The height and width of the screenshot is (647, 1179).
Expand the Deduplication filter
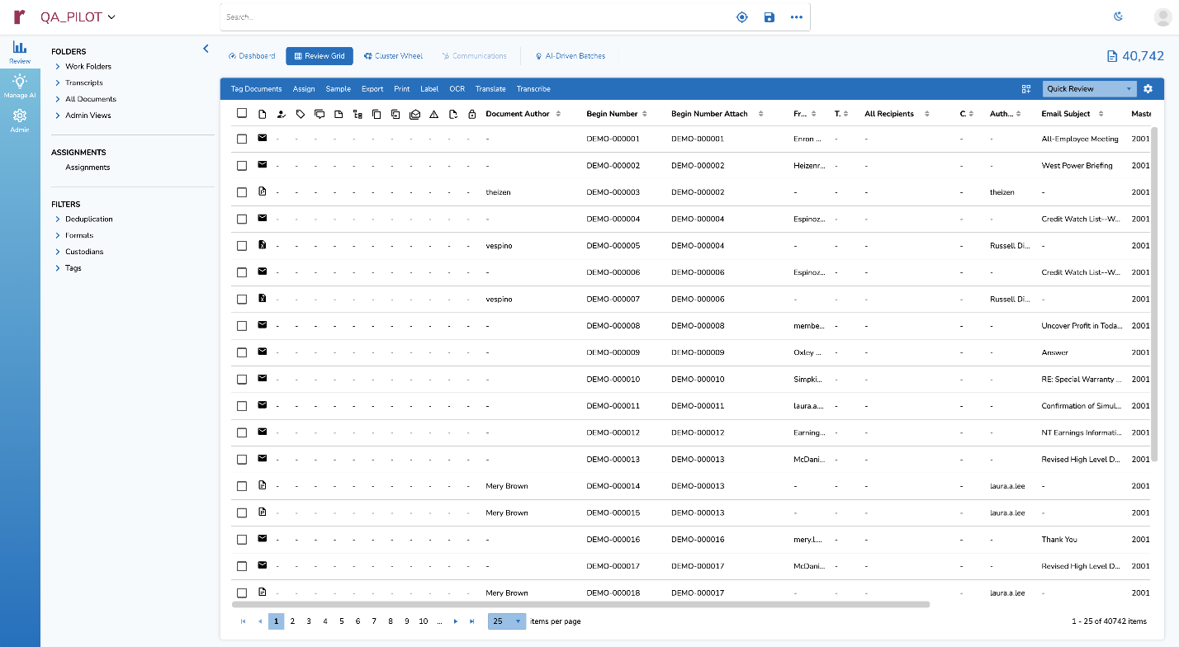point(58,219)
